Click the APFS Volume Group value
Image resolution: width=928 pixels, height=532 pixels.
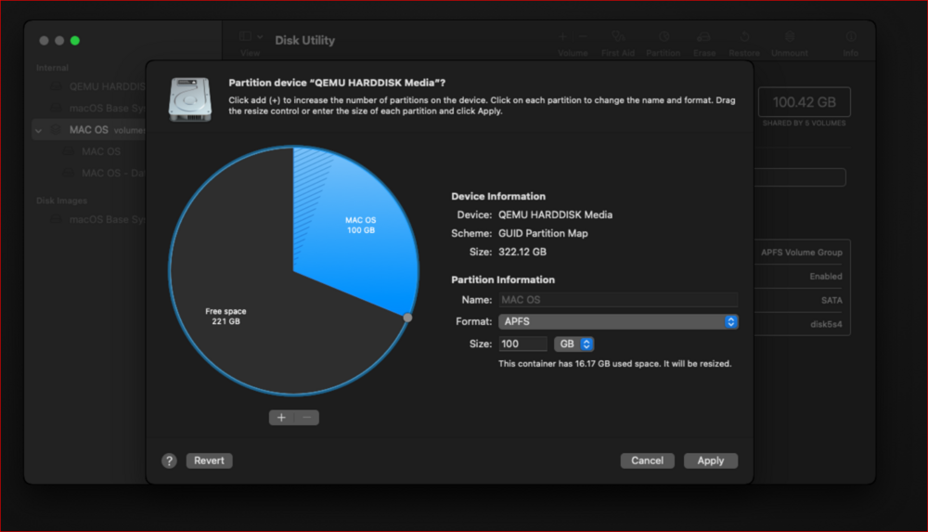click(802, 253)
